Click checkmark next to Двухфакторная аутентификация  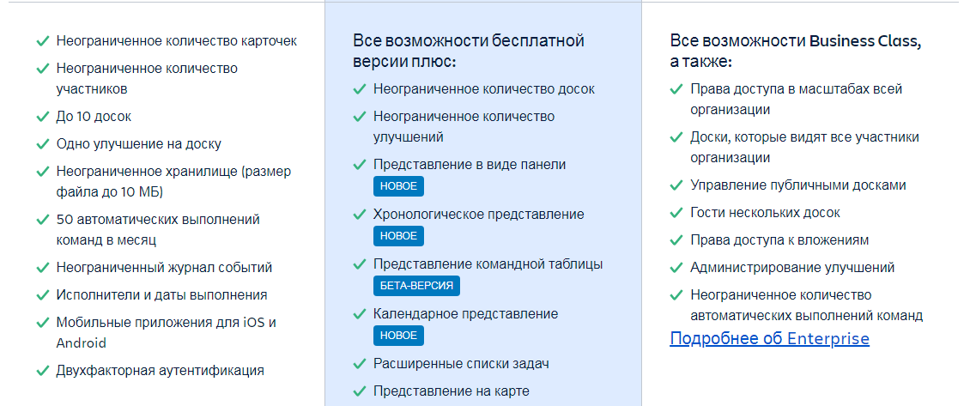(x=41, y=371)
